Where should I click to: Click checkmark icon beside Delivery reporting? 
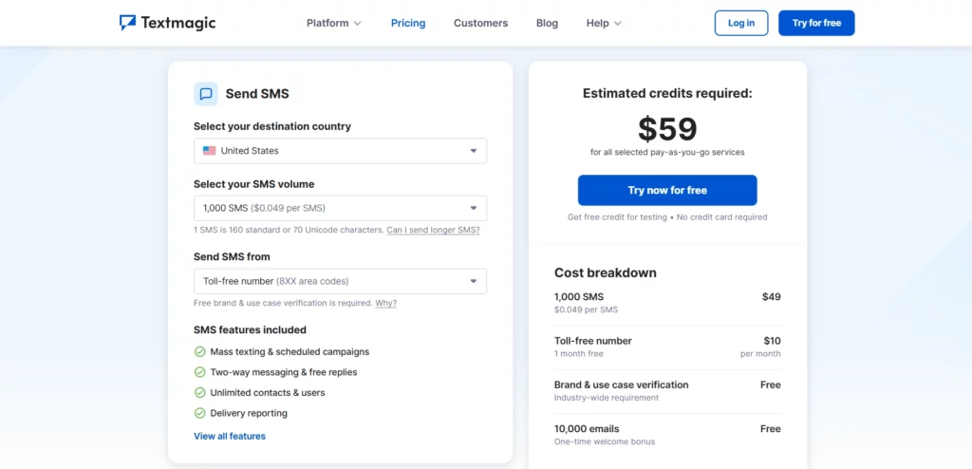click(199, 413)
